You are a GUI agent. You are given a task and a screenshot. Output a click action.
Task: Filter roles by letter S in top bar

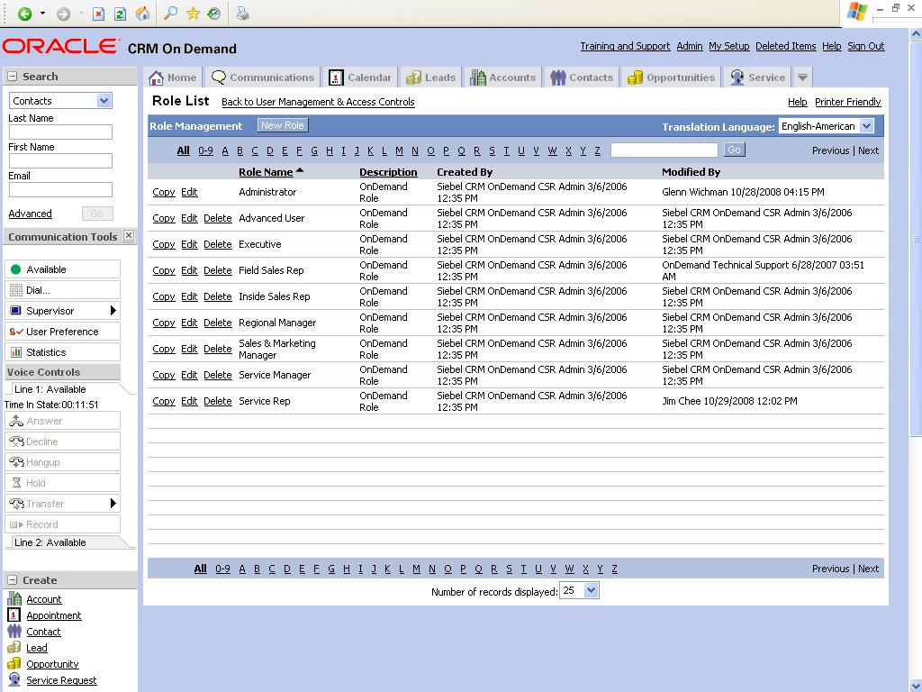[x=493, y=150]
